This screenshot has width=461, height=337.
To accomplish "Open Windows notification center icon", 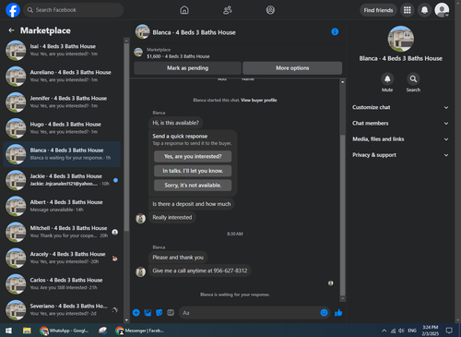I will point(449,331).
